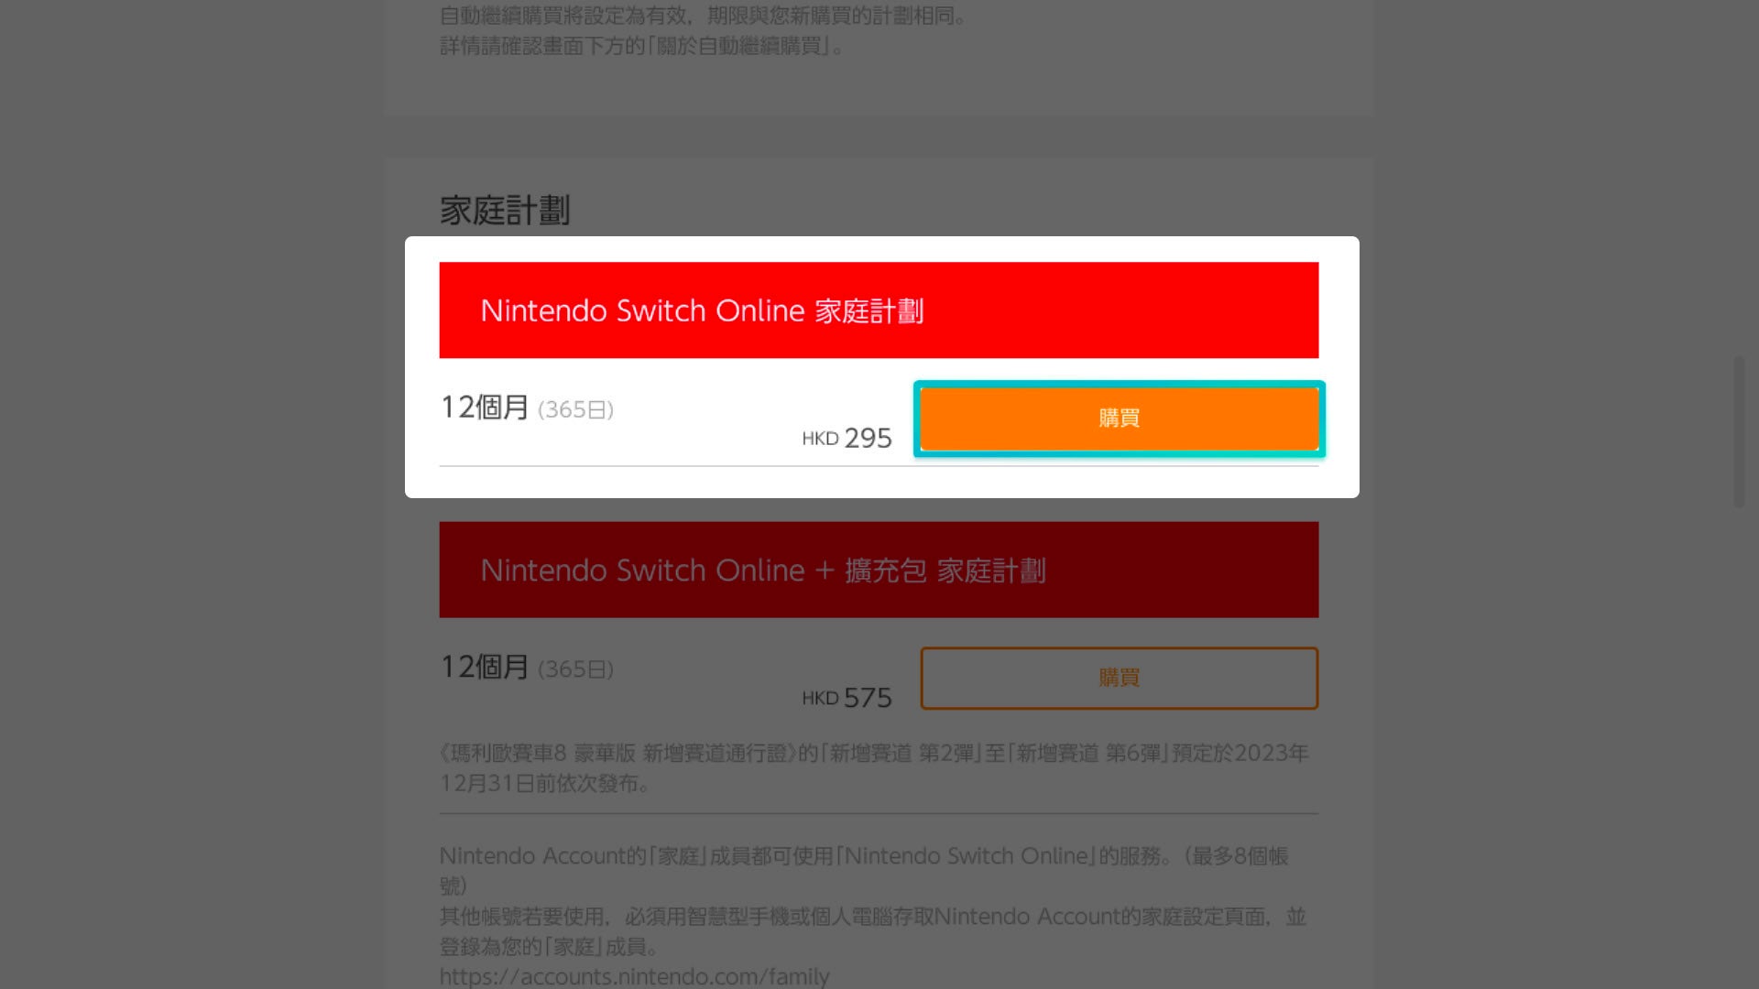The height and width of the screenshot is (989, 1759).
Task: Click the 登錄為您的「家庭」成員 text line
Action: 549,947
